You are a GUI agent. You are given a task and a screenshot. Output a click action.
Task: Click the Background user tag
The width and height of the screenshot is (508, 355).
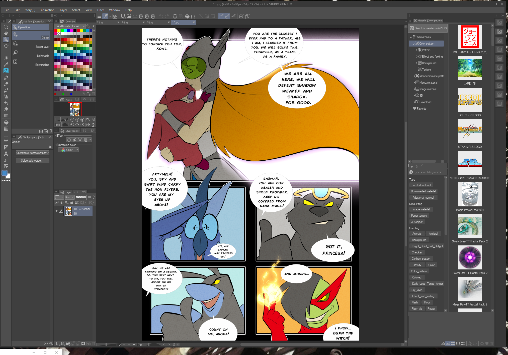point(419,240)
